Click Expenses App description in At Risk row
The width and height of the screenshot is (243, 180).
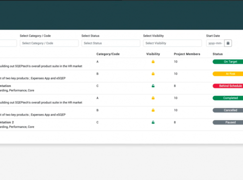point(33,78)
